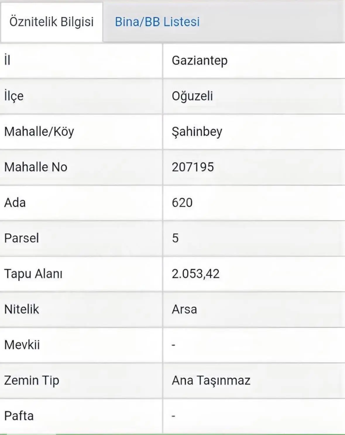Select the İlçe row label

[x=81, y=96]
